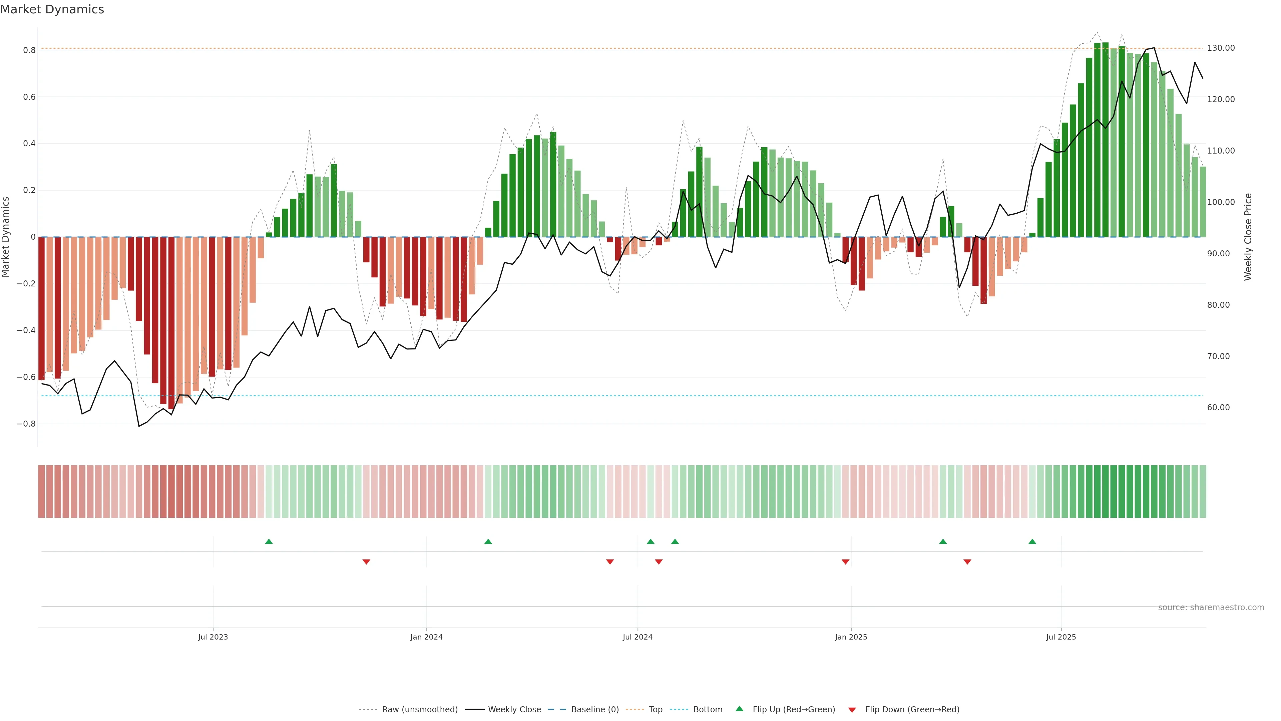Click the Weekly Close Price axis title
Image resolution: width=1281 pixels, height=721 pixels.
1248,237
